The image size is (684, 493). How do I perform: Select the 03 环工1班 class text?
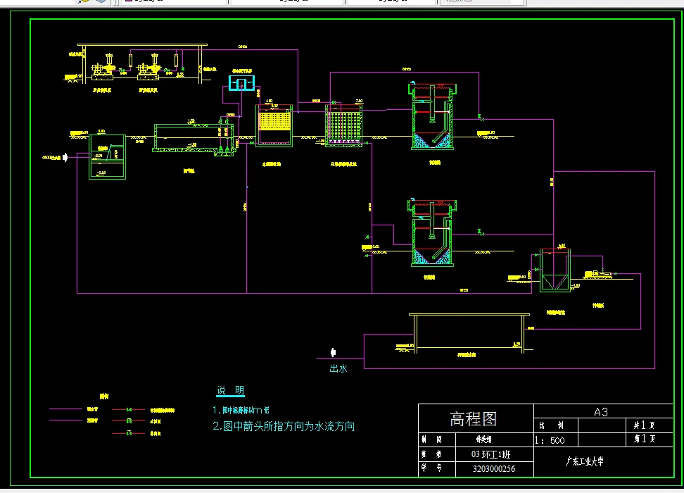[x=490, y=454]
